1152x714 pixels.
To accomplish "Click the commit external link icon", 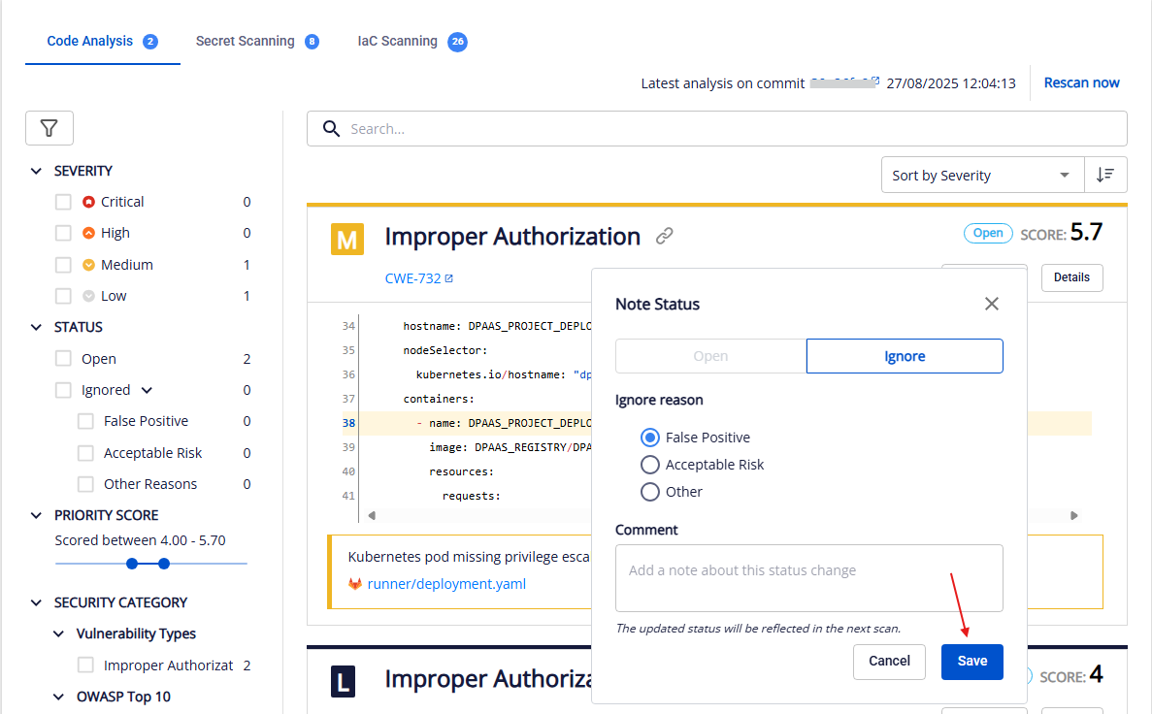I will tap(874, 81).
